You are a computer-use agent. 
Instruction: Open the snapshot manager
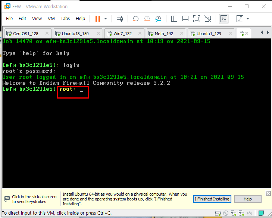coord(158,19)
